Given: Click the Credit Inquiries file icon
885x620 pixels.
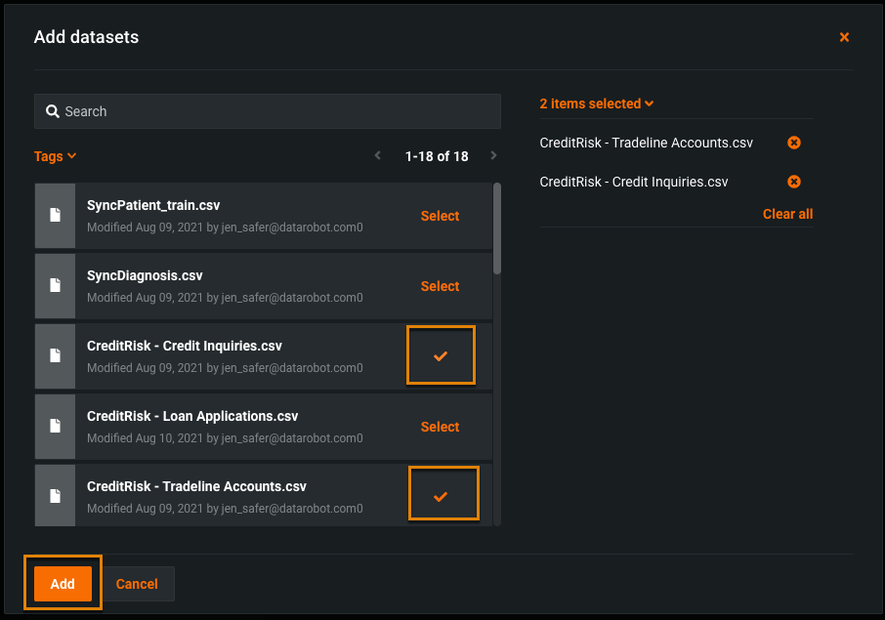Looking at the screenshot, I should tap(56, 356).
